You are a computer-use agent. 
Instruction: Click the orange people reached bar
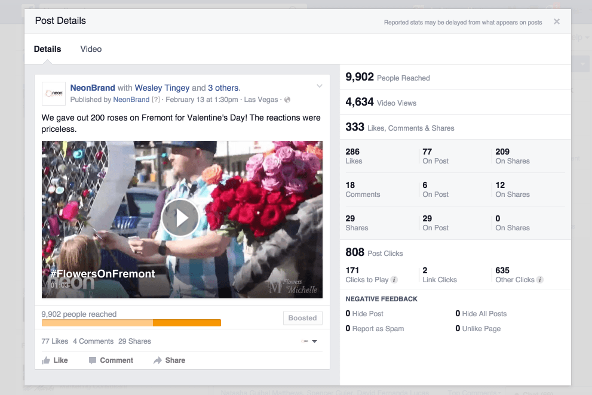(131, 323)
